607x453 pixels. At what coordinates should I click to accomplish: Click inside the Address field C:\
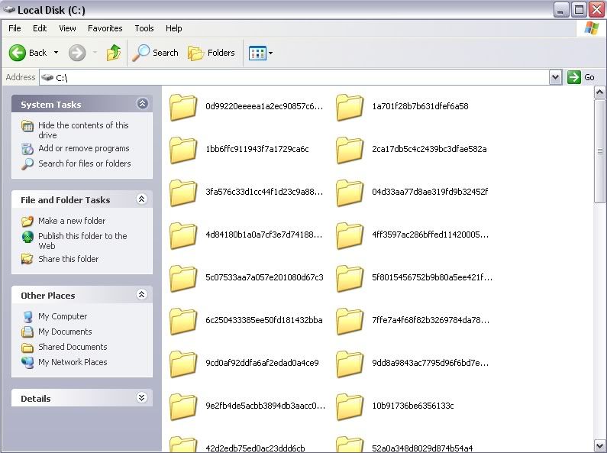294,77
